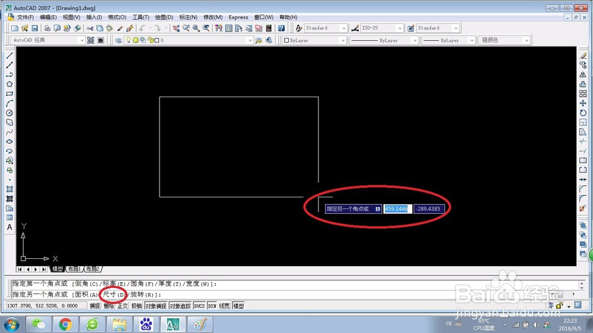Select the Rectangle draw tool
The image size is (593, 333).
click(x=9, y=94)
